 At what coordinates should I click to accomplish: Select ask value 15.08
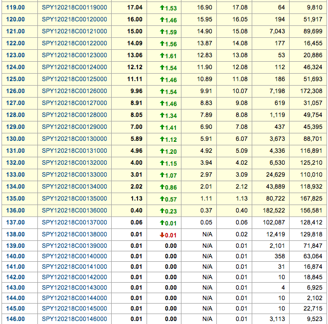click(240, 31)
